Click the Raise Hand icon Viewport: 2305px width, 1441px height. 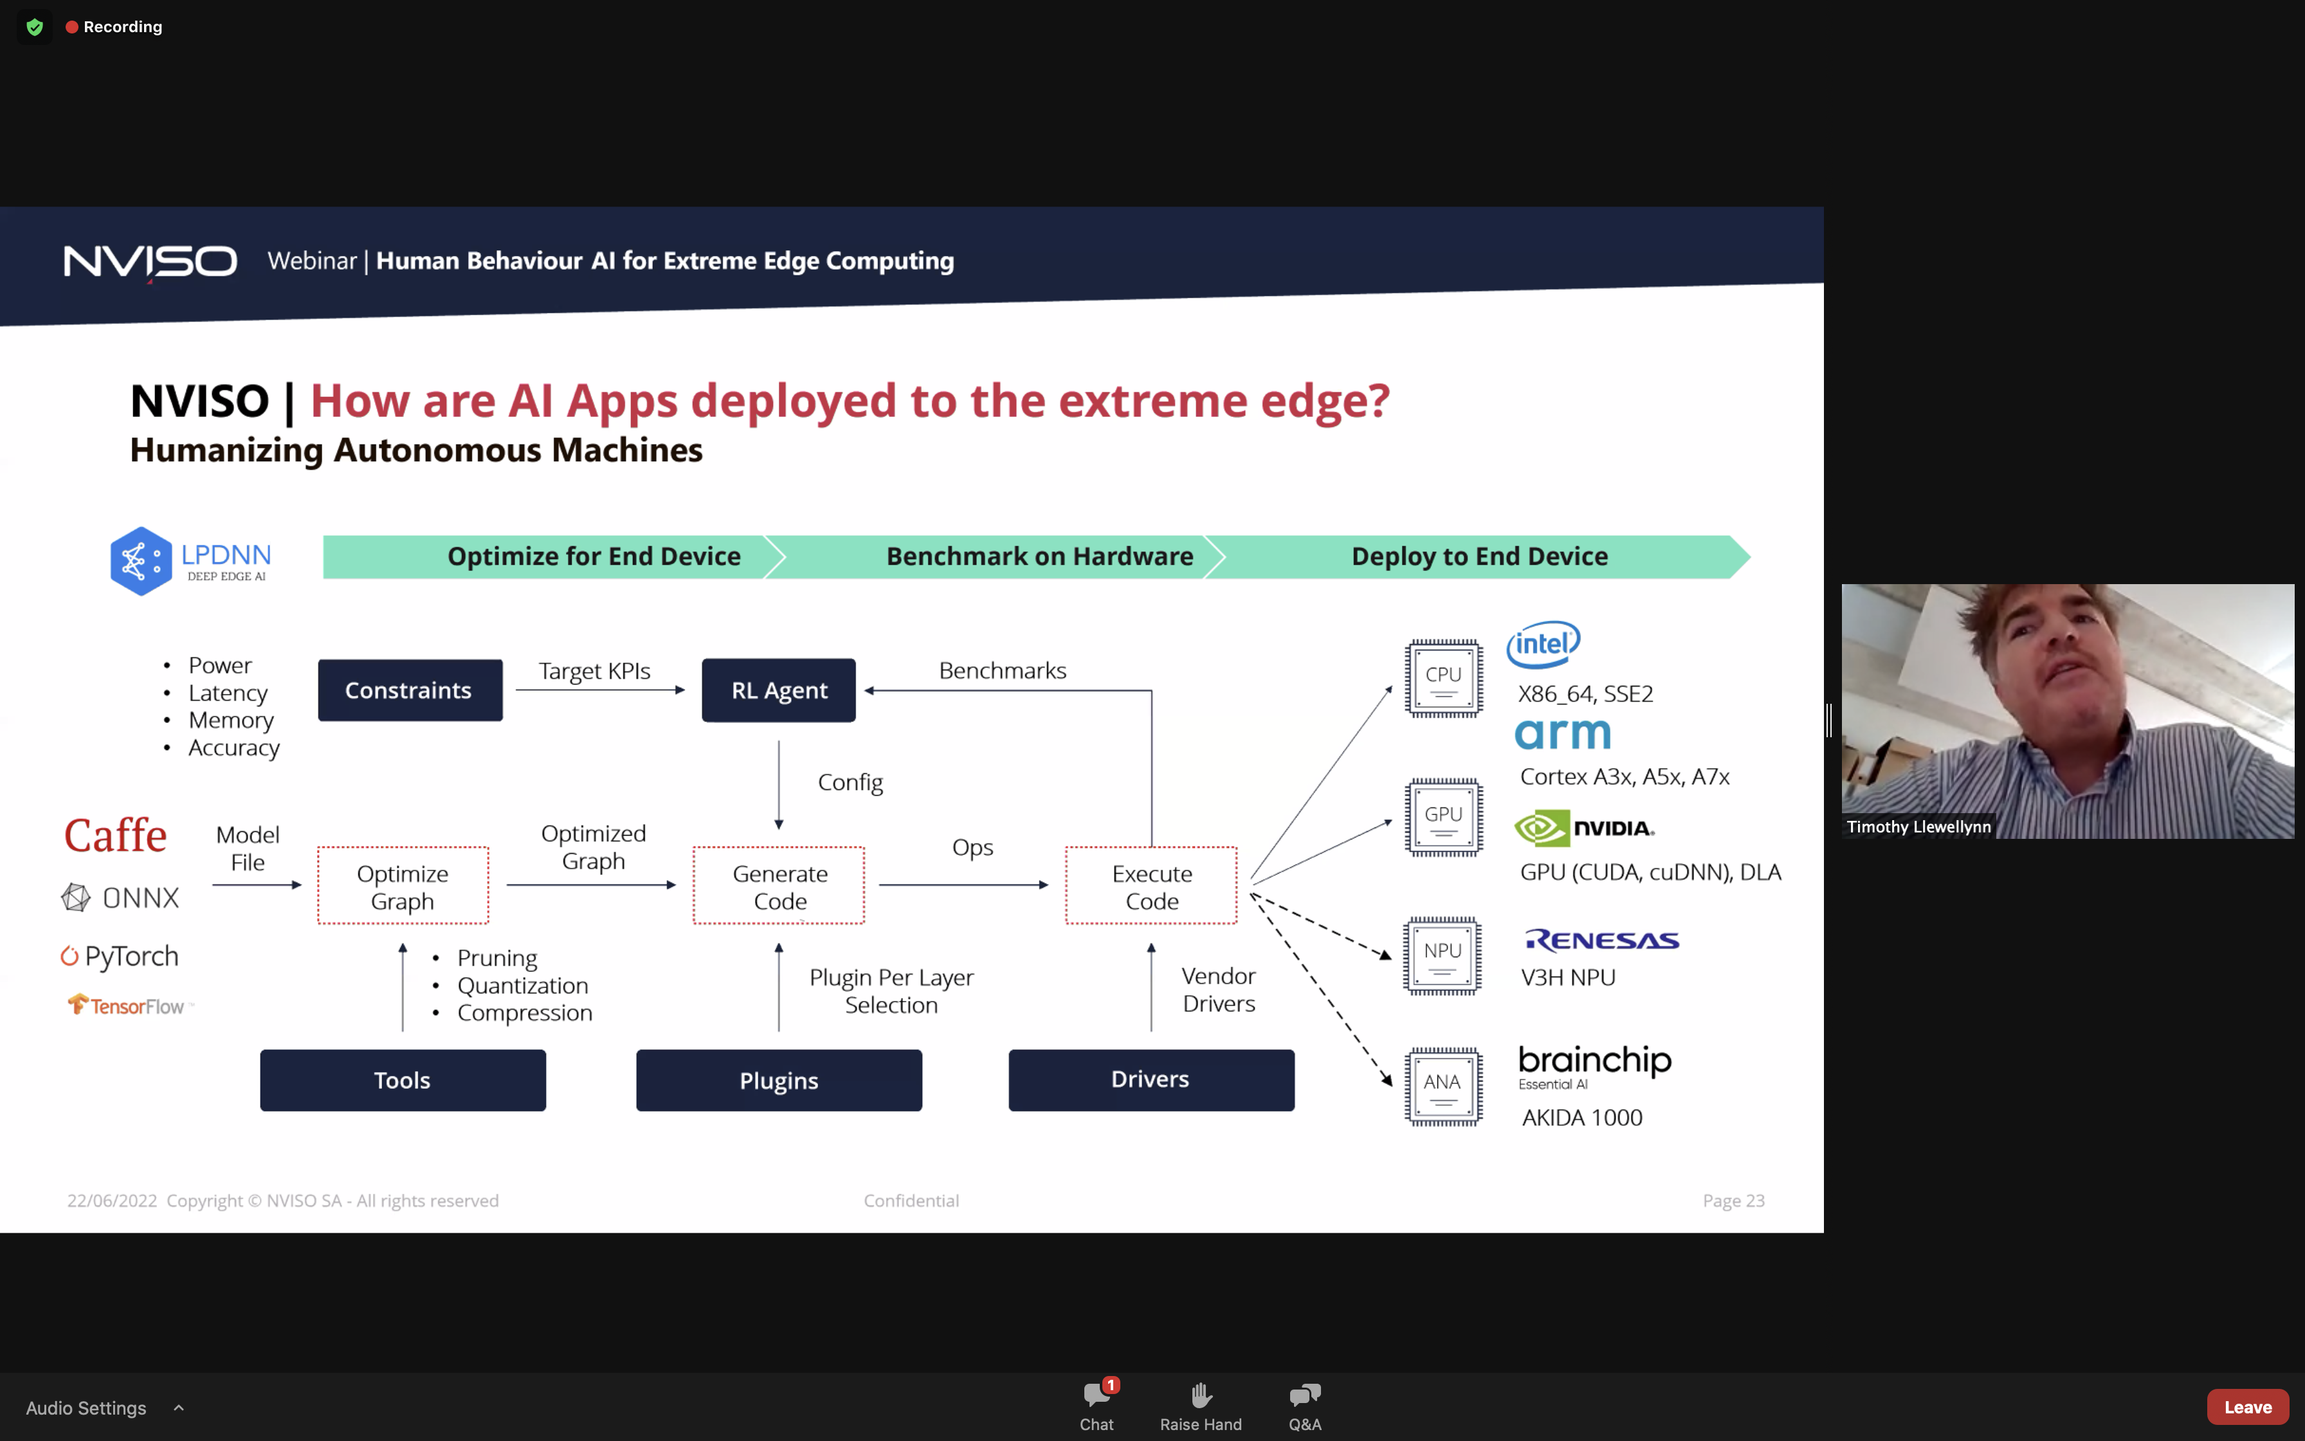1201,1395
